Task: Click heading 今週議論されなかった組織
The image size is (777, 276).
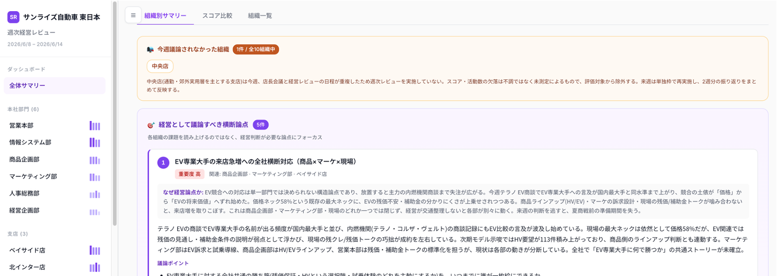Action: pyautogui.click(x=193, y=50)
